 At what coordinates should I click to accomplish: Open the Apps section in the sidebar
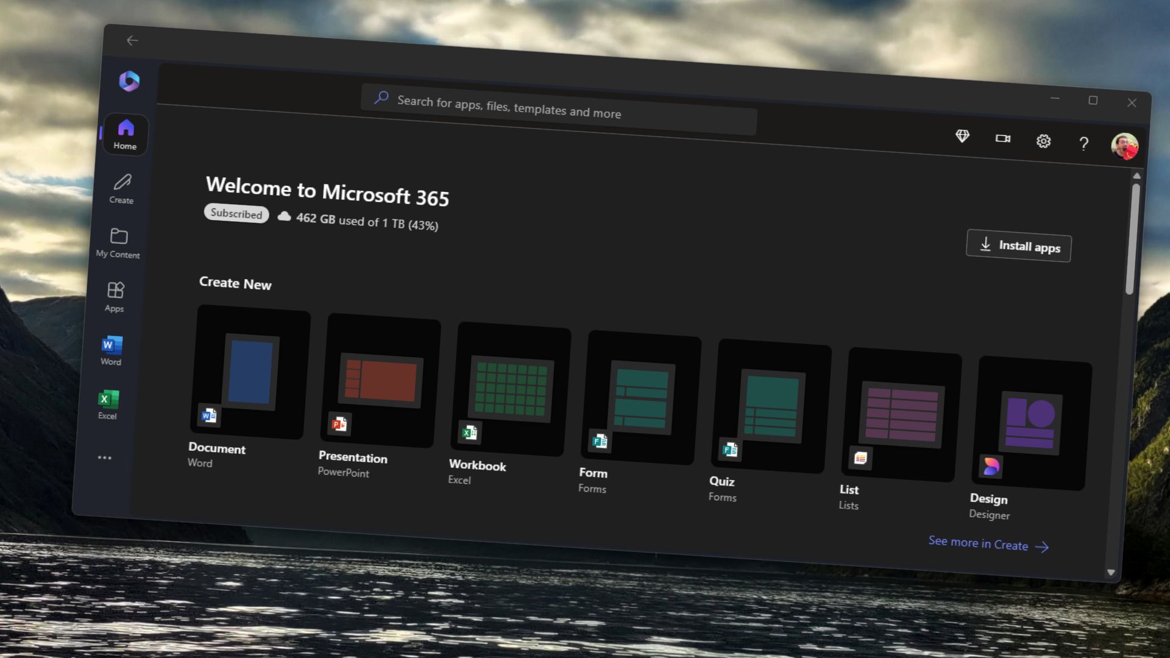pyautogui.click(x=115, y=297)
